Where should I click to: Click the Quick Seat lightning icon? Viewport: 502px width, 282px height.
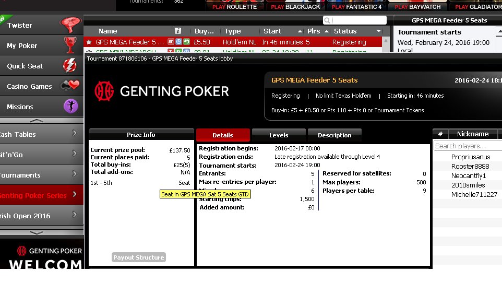pos(69,65)
